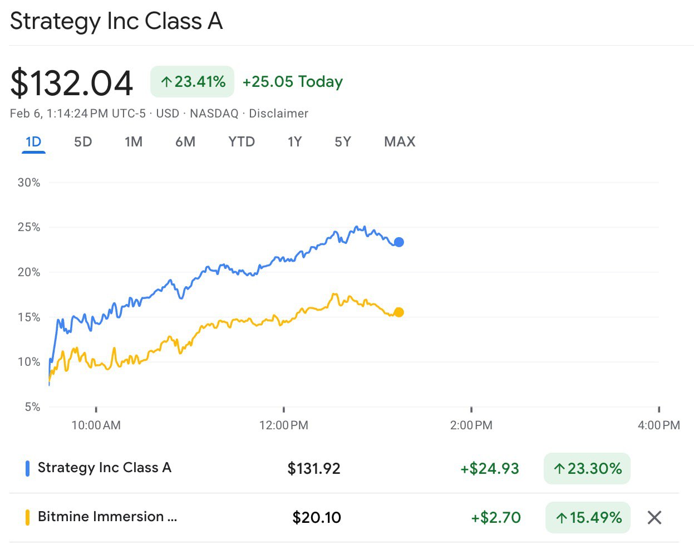This screenshot has width=694, height=544.
Task: Open the Strategy Inc Class A comparison row
Action: tap(104, 468)
